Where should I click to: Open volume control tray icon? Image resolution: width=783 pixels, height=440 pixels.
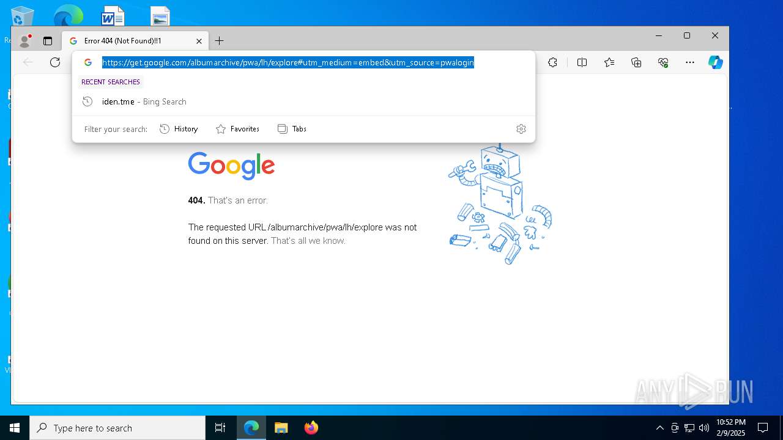pyautogui.click(x=704, y=428)
